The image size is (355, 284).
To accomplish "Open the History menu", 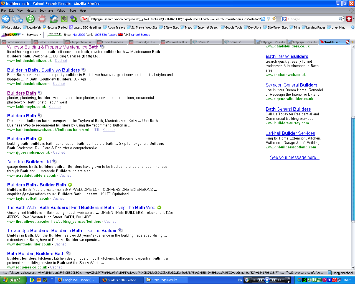I will [31, 11].
